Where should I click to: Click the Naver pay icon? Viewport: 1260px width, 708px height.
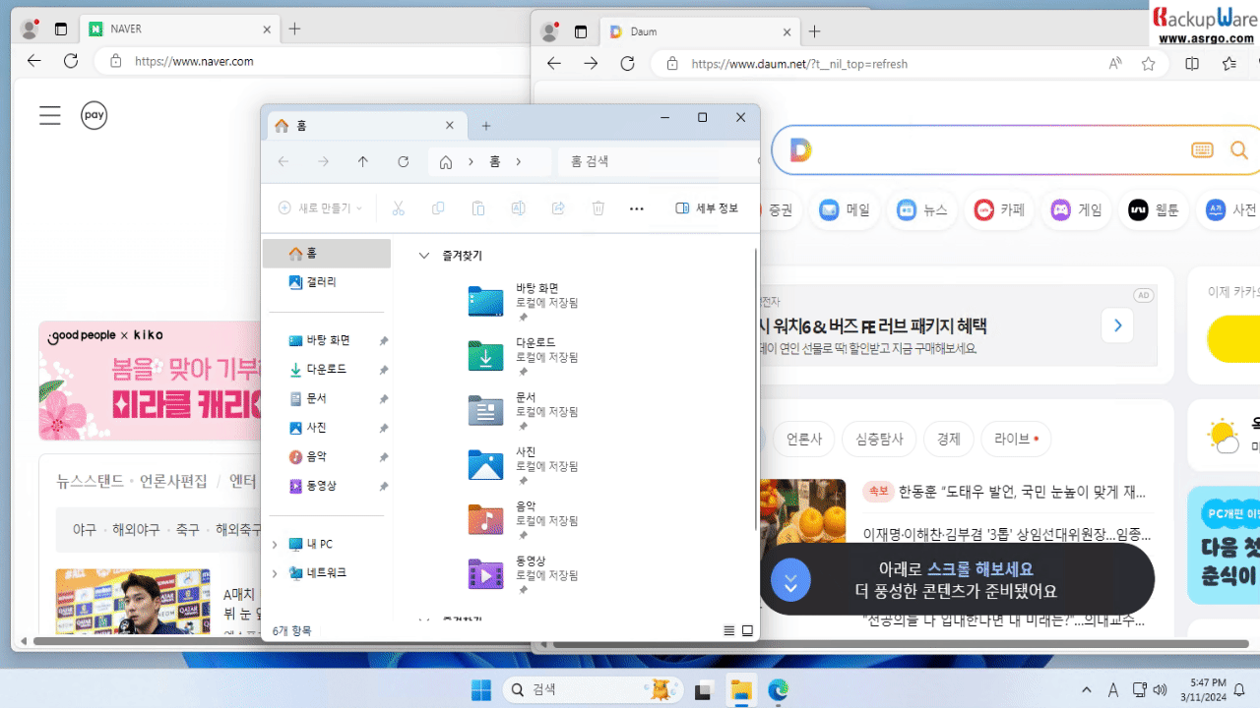[x=94, y=115]
